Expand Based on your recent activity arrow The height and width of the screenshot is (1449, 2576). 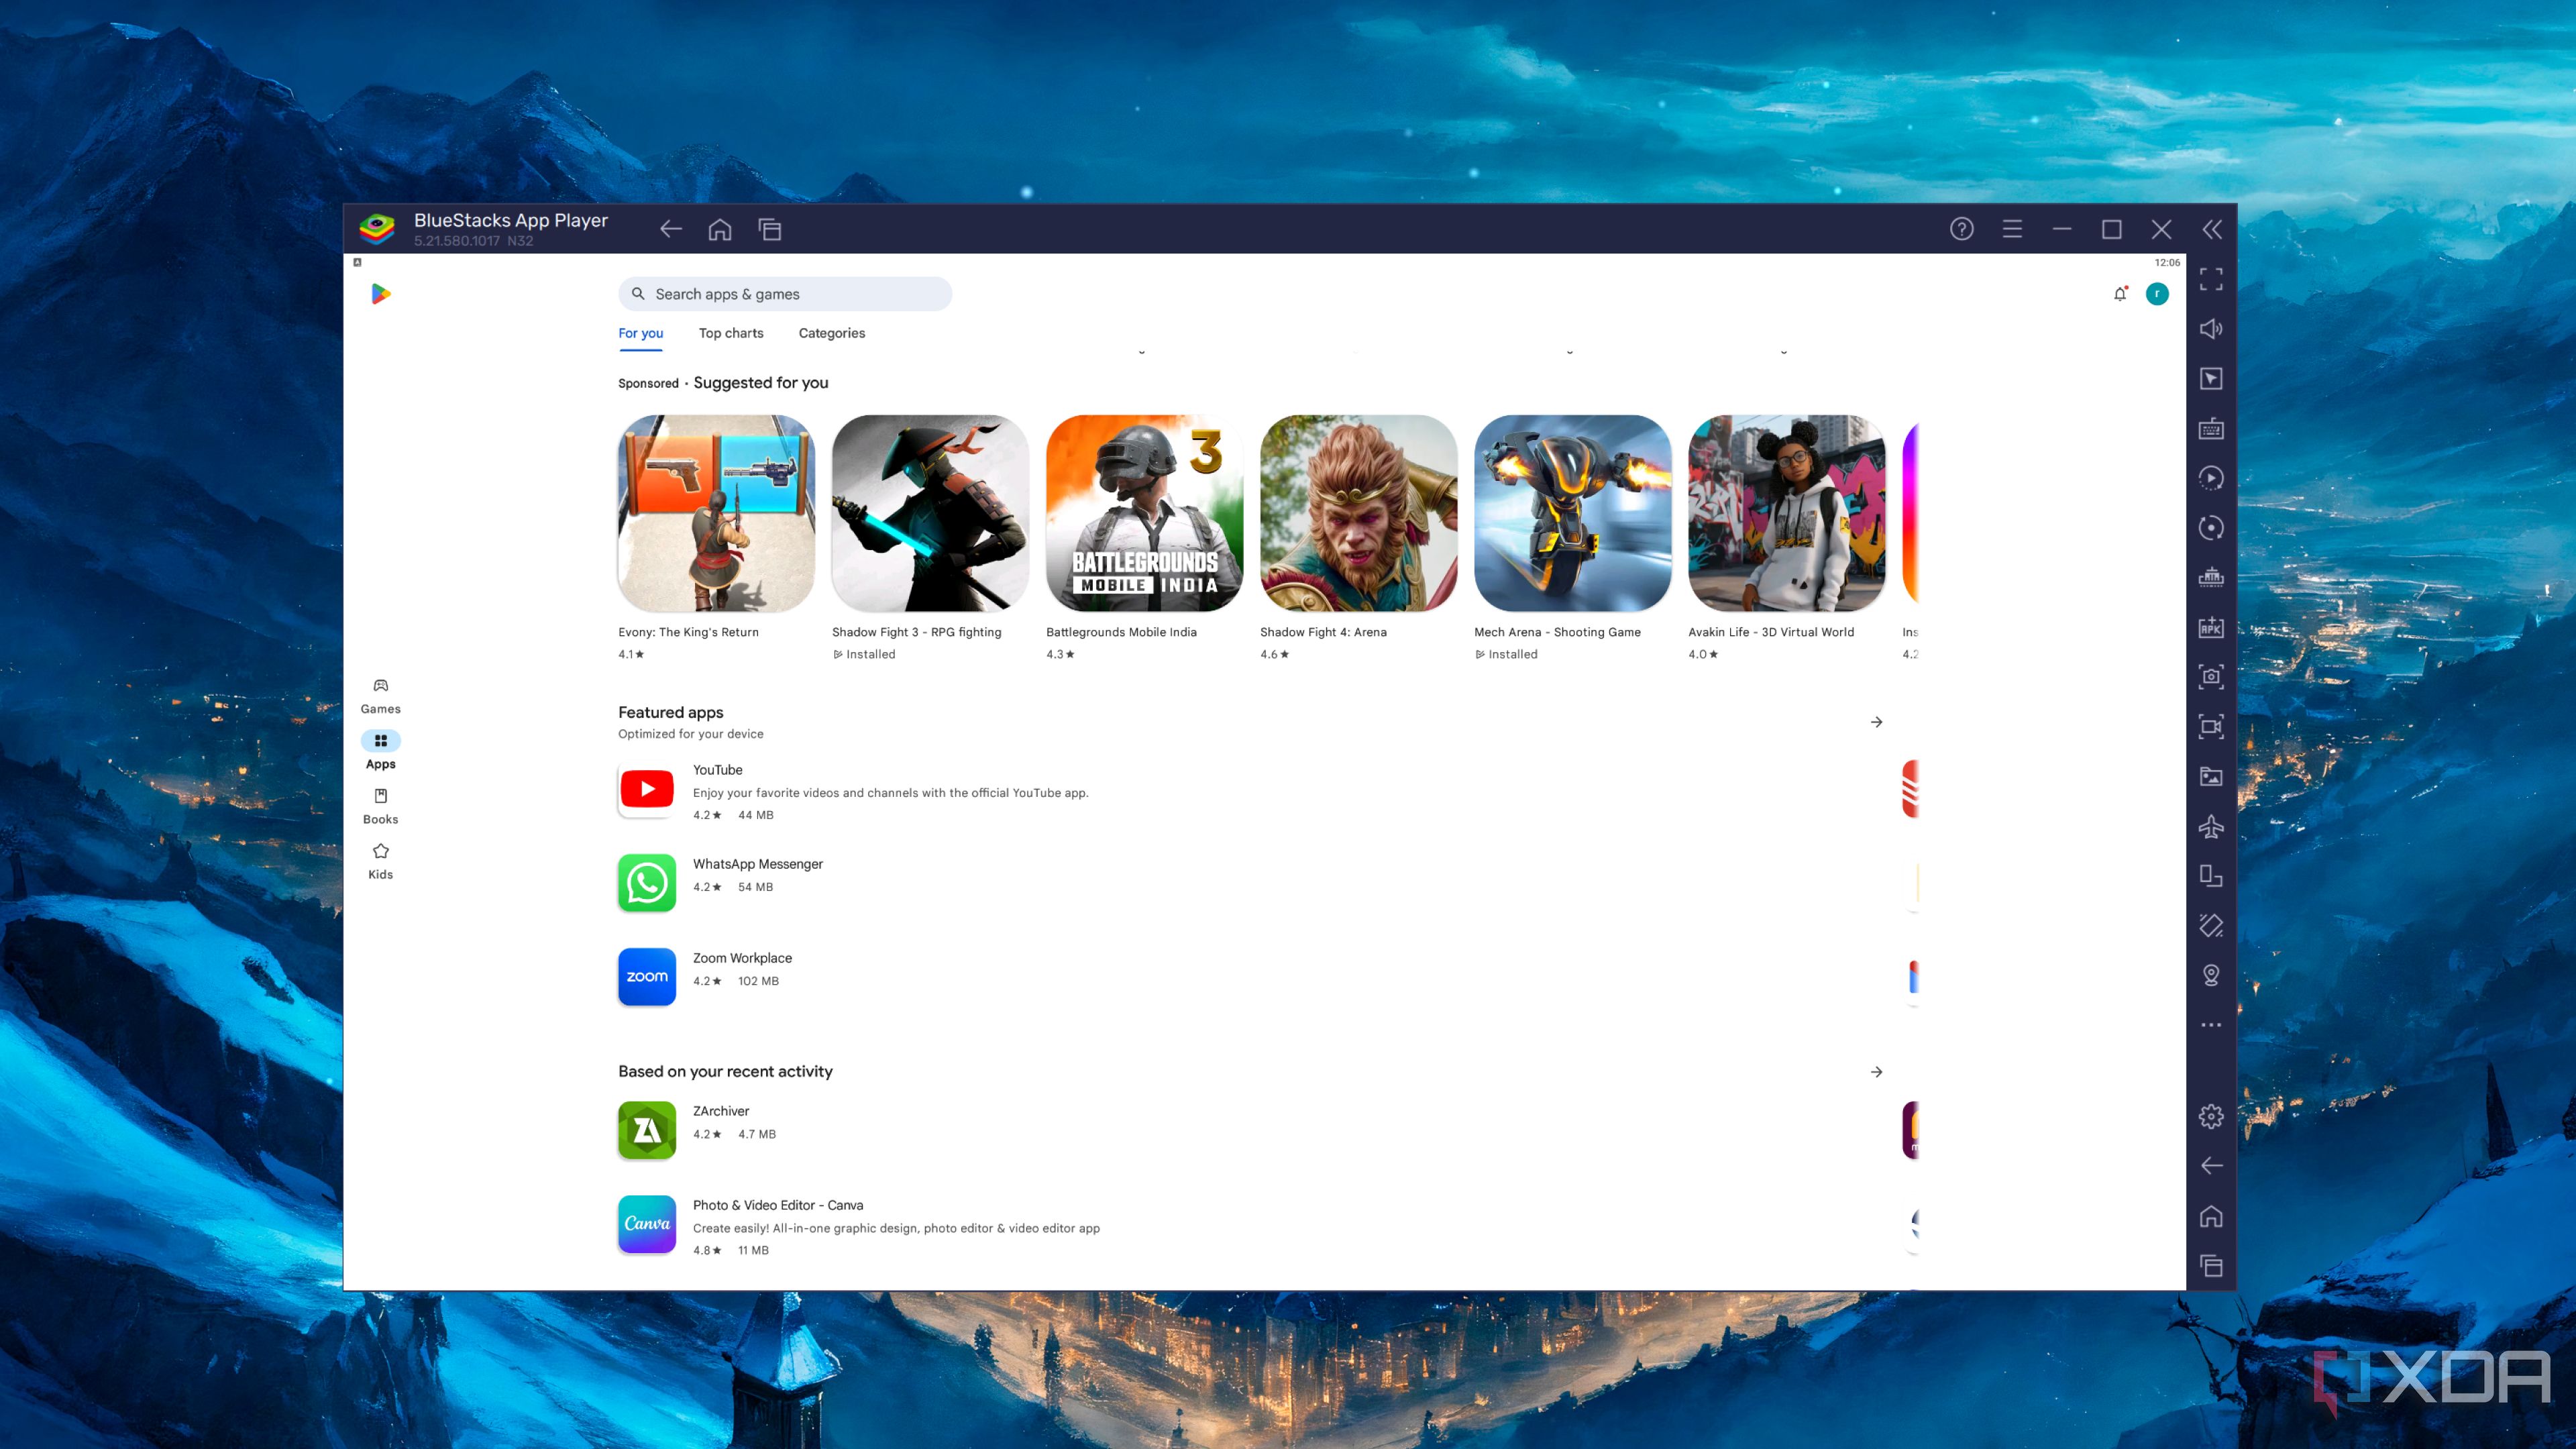(1876, 1072)
